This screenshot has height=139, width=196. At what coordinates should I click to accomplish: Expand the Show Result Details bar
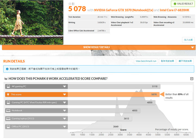tap(99, 47)
